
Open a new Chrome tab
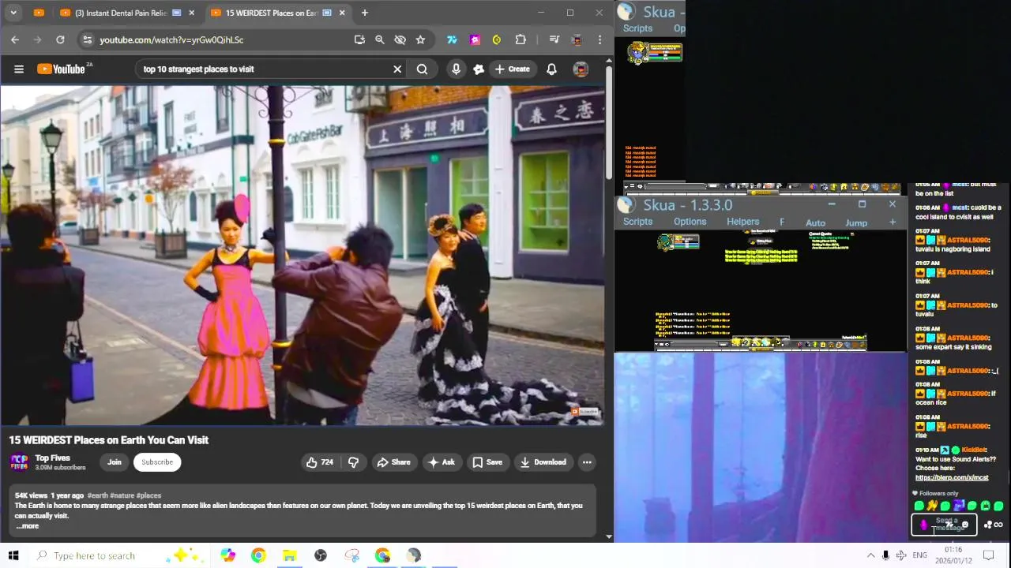tap(364, 13)
